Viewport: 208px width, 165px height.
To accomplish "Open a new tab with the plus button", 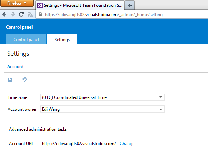I will click(x=130, y=5).
